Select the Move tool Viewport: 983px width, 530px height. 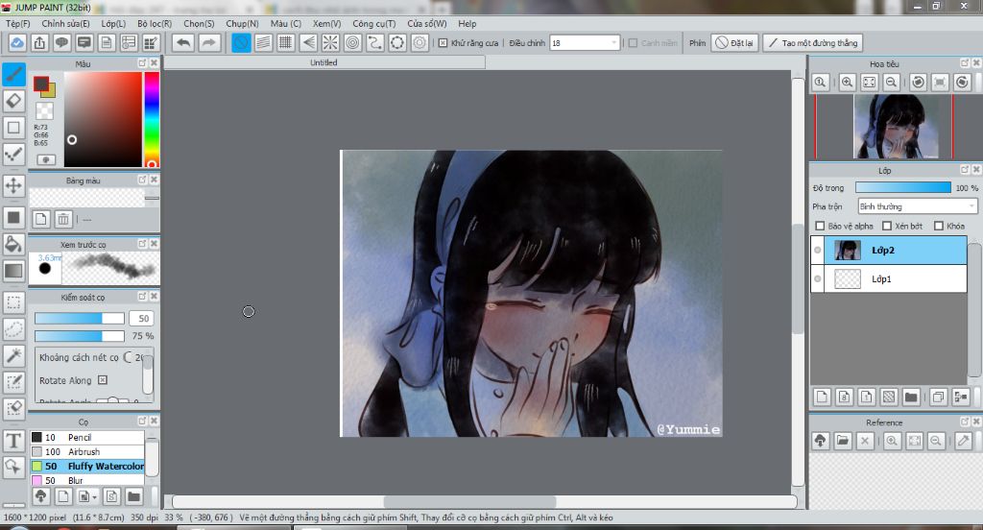(x=13, y=185)
